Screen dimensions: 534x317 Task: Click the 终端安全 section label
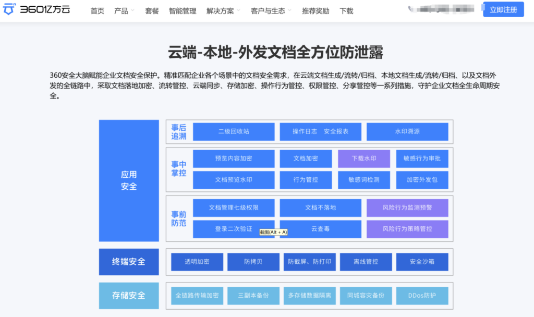129,262
